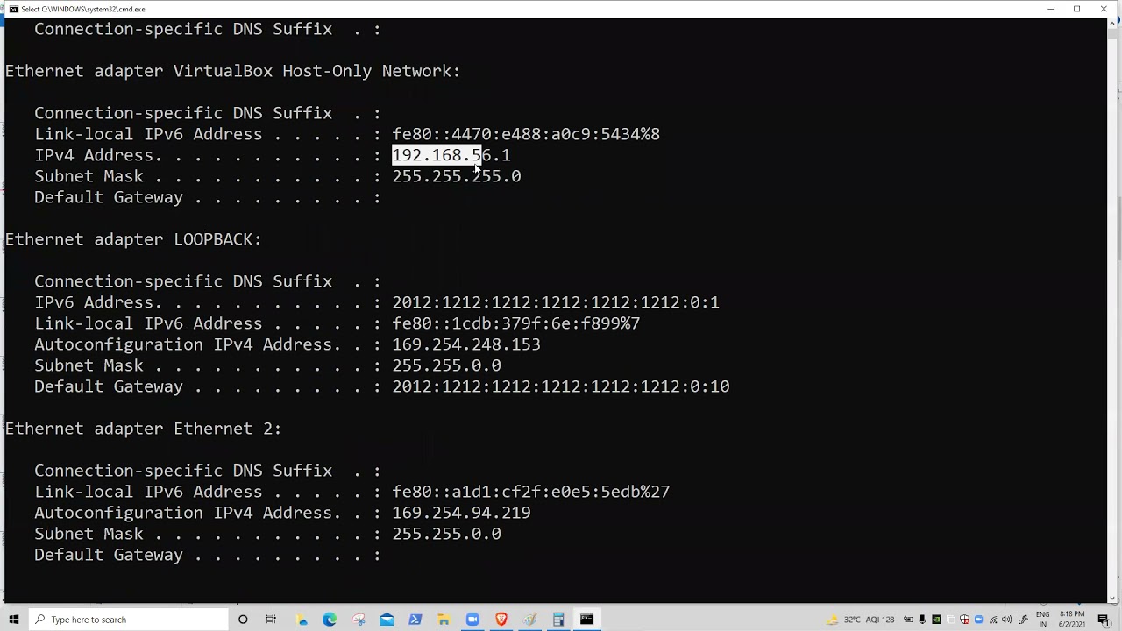This screenshot has height=631, width=1122.
Task: Click autoconfiguration address 169.254.248.153
Action: point(466,344)
